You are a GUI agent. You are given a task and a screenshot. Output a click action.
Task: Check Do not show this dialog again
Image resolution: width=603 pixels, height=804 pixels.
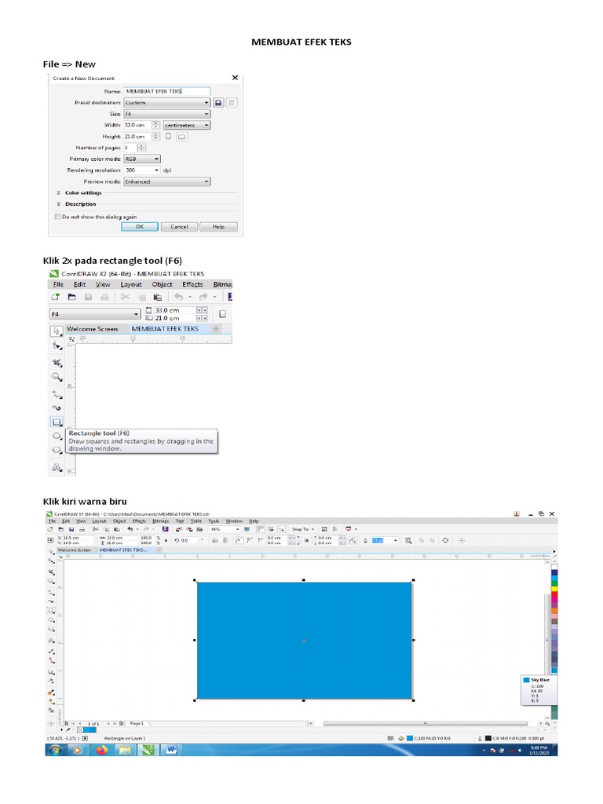(x=58, y=217)
